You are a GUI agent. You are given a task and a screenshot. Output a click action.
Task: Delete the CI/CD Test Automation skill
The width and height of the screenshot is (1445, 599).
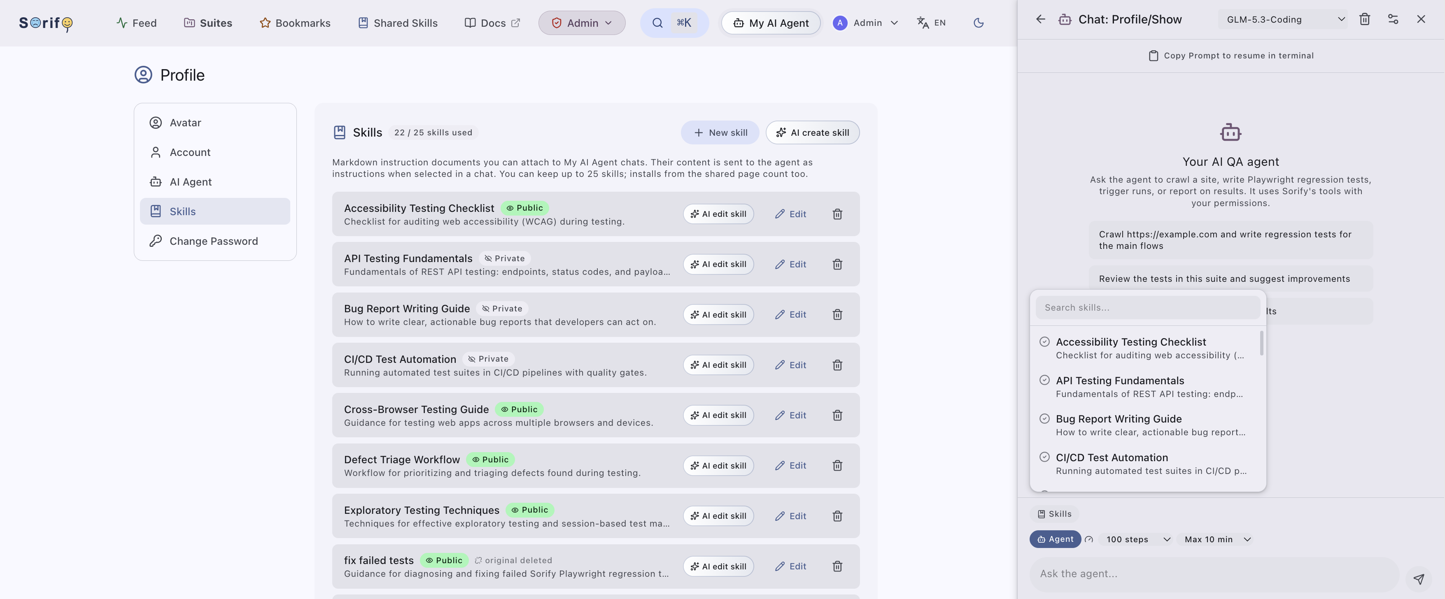[837, 365]
